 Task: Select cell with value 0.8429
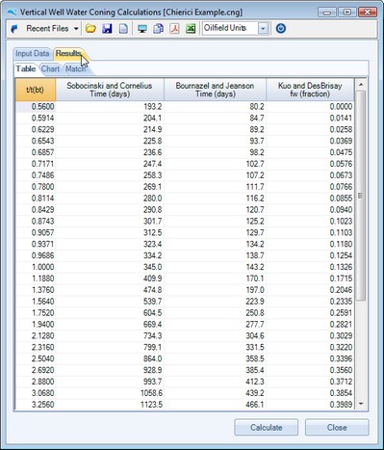pos(36,210)
